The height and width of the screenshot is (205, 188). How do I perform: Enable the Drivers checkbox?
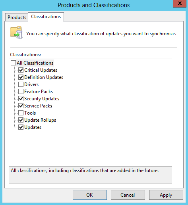click(21, 84)
